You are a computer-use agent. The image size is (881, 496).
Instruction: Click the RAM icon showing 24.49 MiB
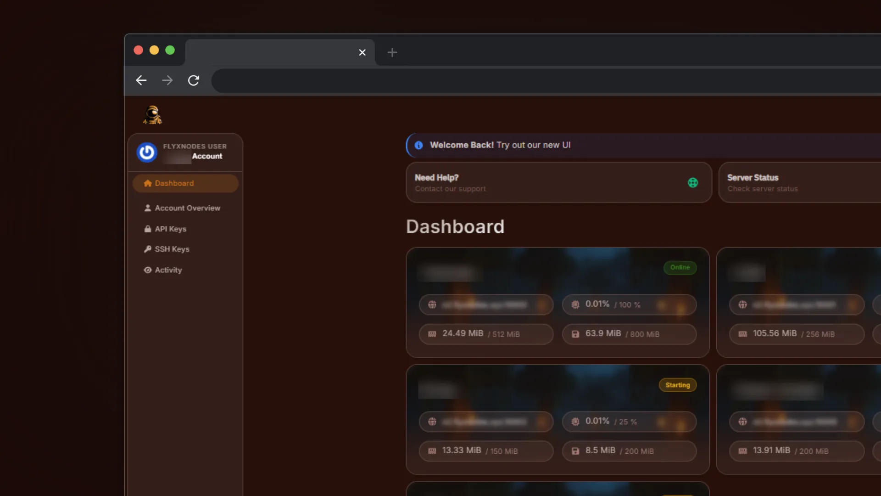click(432, 334)
